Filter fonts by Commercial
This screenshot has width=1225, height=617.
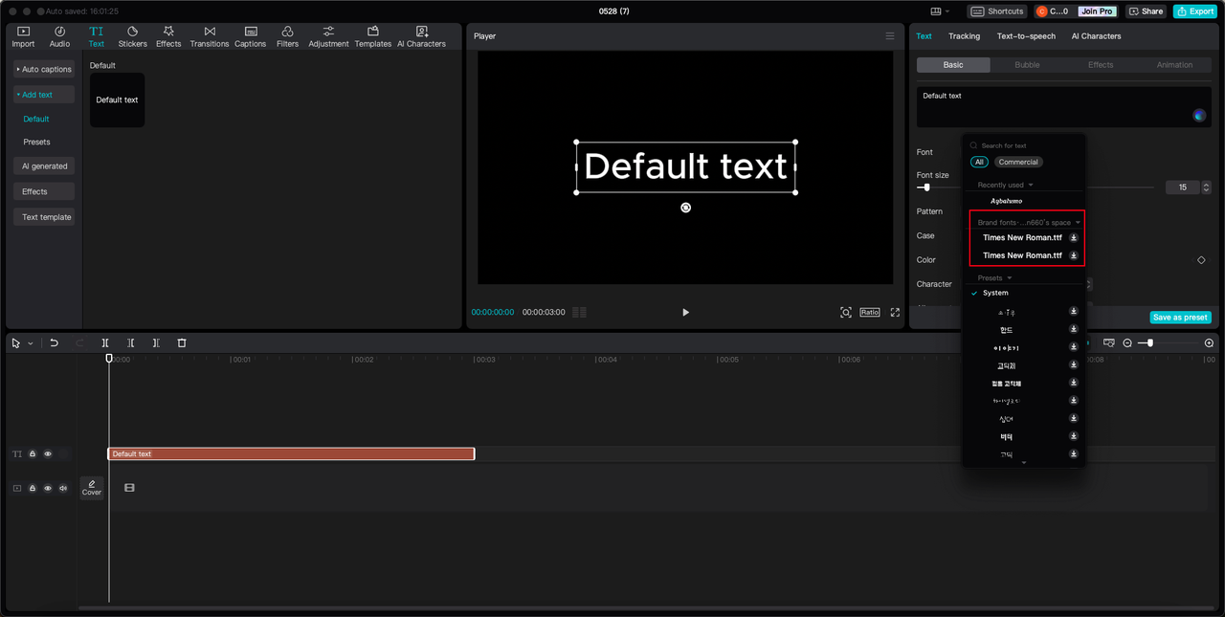pos(1018,162)
